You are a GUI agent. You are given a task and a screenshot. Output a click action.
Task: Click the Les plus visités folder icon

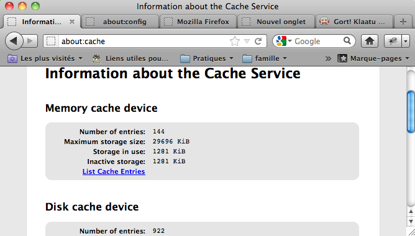coord(12,58)
